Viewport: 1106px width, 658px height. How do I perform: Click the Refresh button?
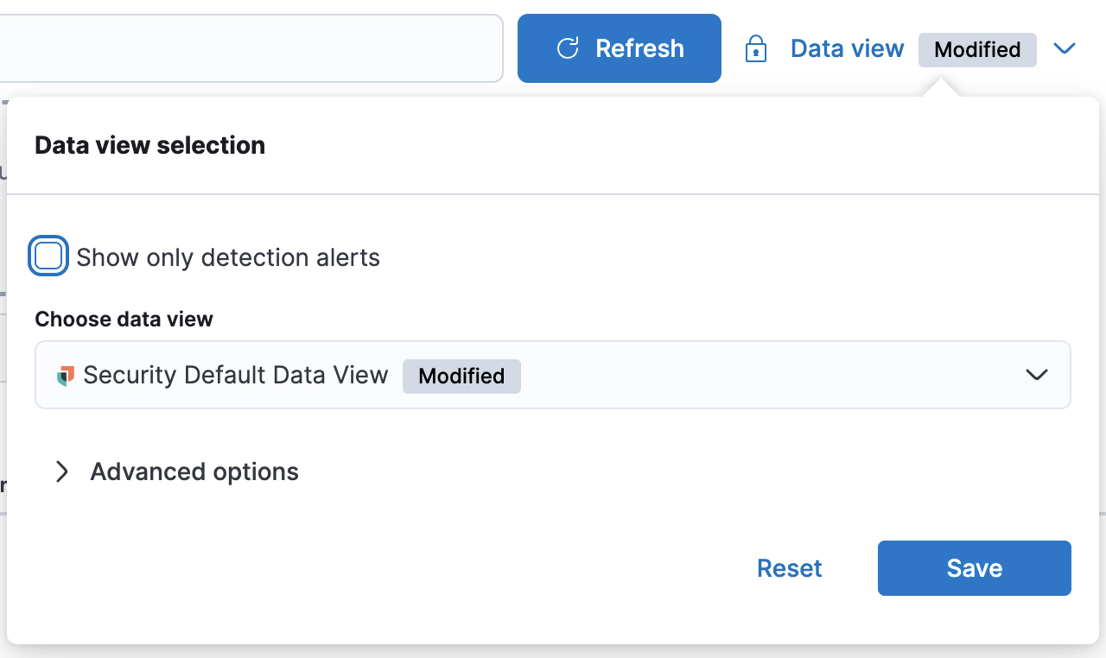(x=619, y=48)
